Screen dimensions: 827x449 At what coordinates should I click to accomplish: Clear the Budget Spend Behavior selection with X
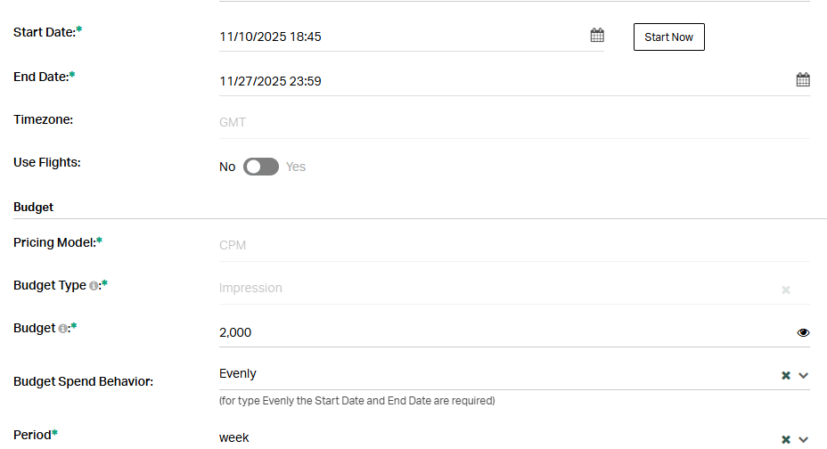point(786,375)
